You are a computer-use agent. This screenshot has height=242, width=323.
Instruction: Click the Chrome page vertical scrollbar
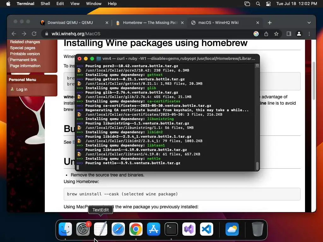point(314,81)
